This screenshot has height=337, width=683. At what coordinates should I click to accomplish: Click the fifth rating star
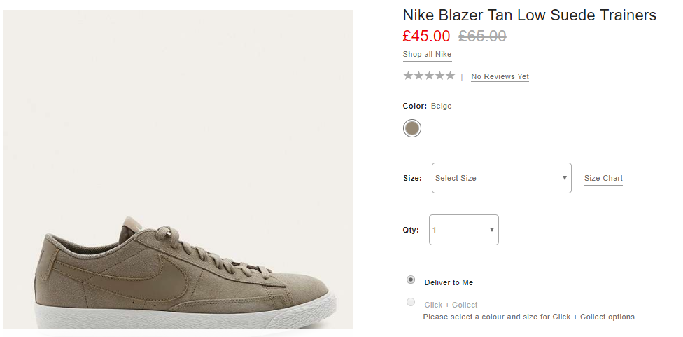tap(450, 76)
